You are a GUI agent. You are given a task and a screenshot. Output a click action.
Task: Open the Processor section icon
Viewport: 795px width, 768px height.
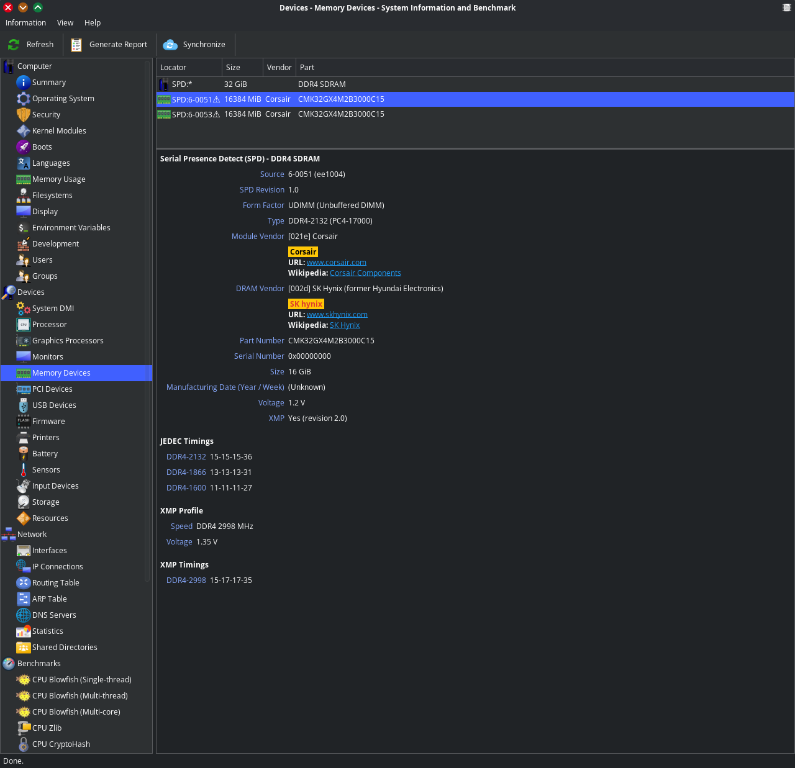24,325
